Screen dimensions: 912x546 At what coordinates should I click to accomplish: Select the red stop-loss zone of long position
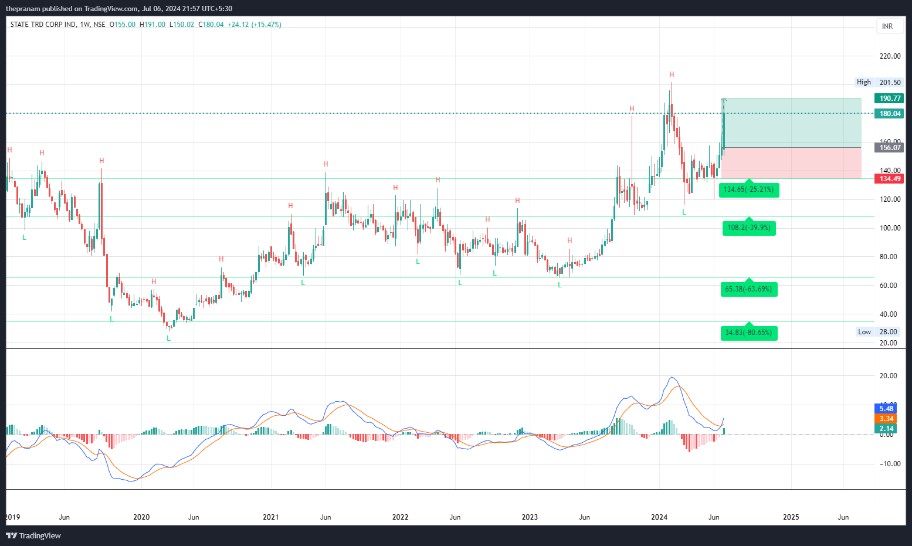(x=792, y=163)
